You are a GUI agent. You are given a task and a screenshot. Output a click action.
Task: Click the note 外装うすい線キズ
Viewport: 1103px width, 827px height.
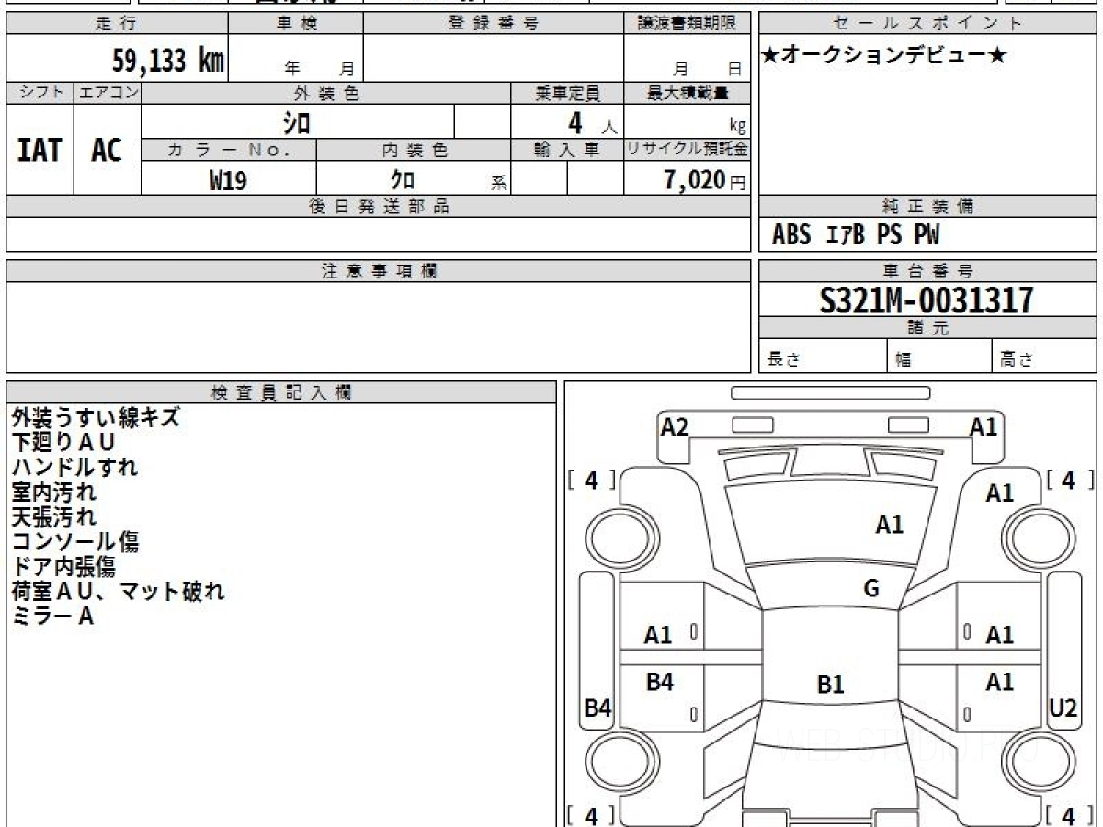96,417
